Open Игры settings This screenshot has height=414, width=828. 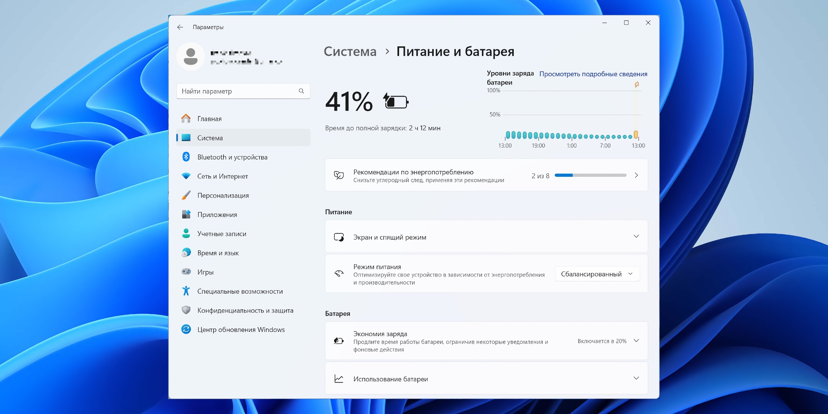243,272
